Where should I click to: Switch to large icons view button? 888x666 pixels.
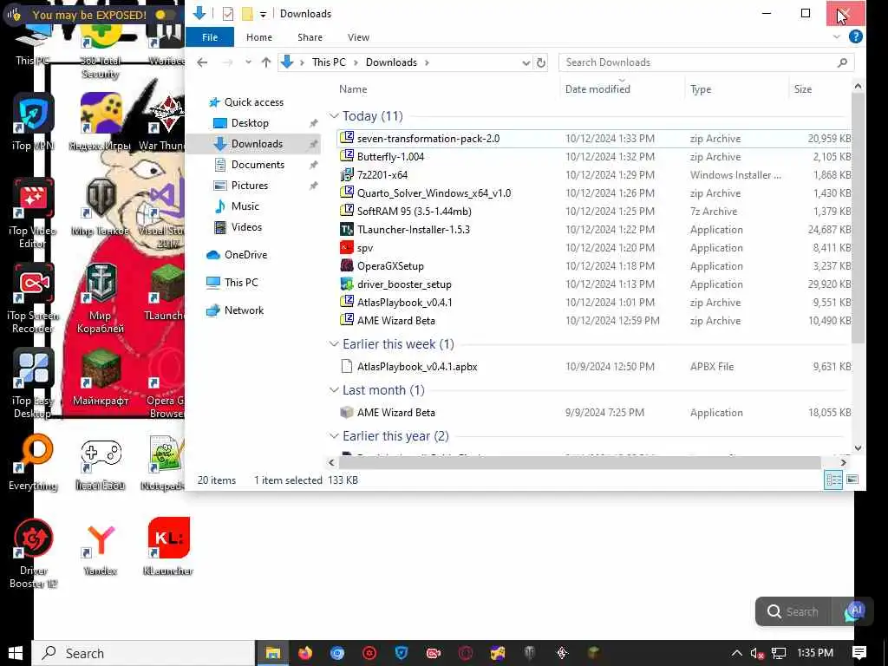coord(852,480)
